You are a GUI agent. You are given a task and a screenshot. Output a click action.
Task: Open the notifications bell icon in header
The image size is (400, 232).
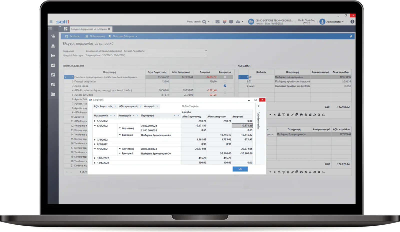(x=224, y=22)
